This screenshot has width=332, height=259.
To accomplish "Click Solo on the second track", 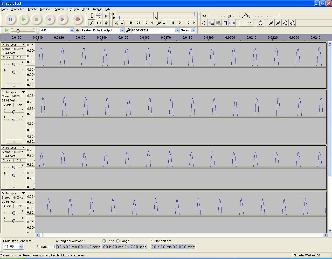I will pyautogui.click(x=19, y=105).
